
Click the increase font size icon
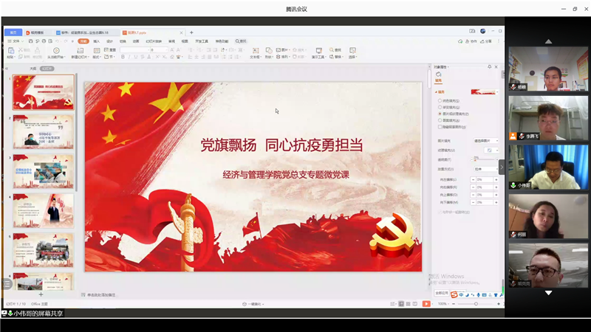click(172, 49)
